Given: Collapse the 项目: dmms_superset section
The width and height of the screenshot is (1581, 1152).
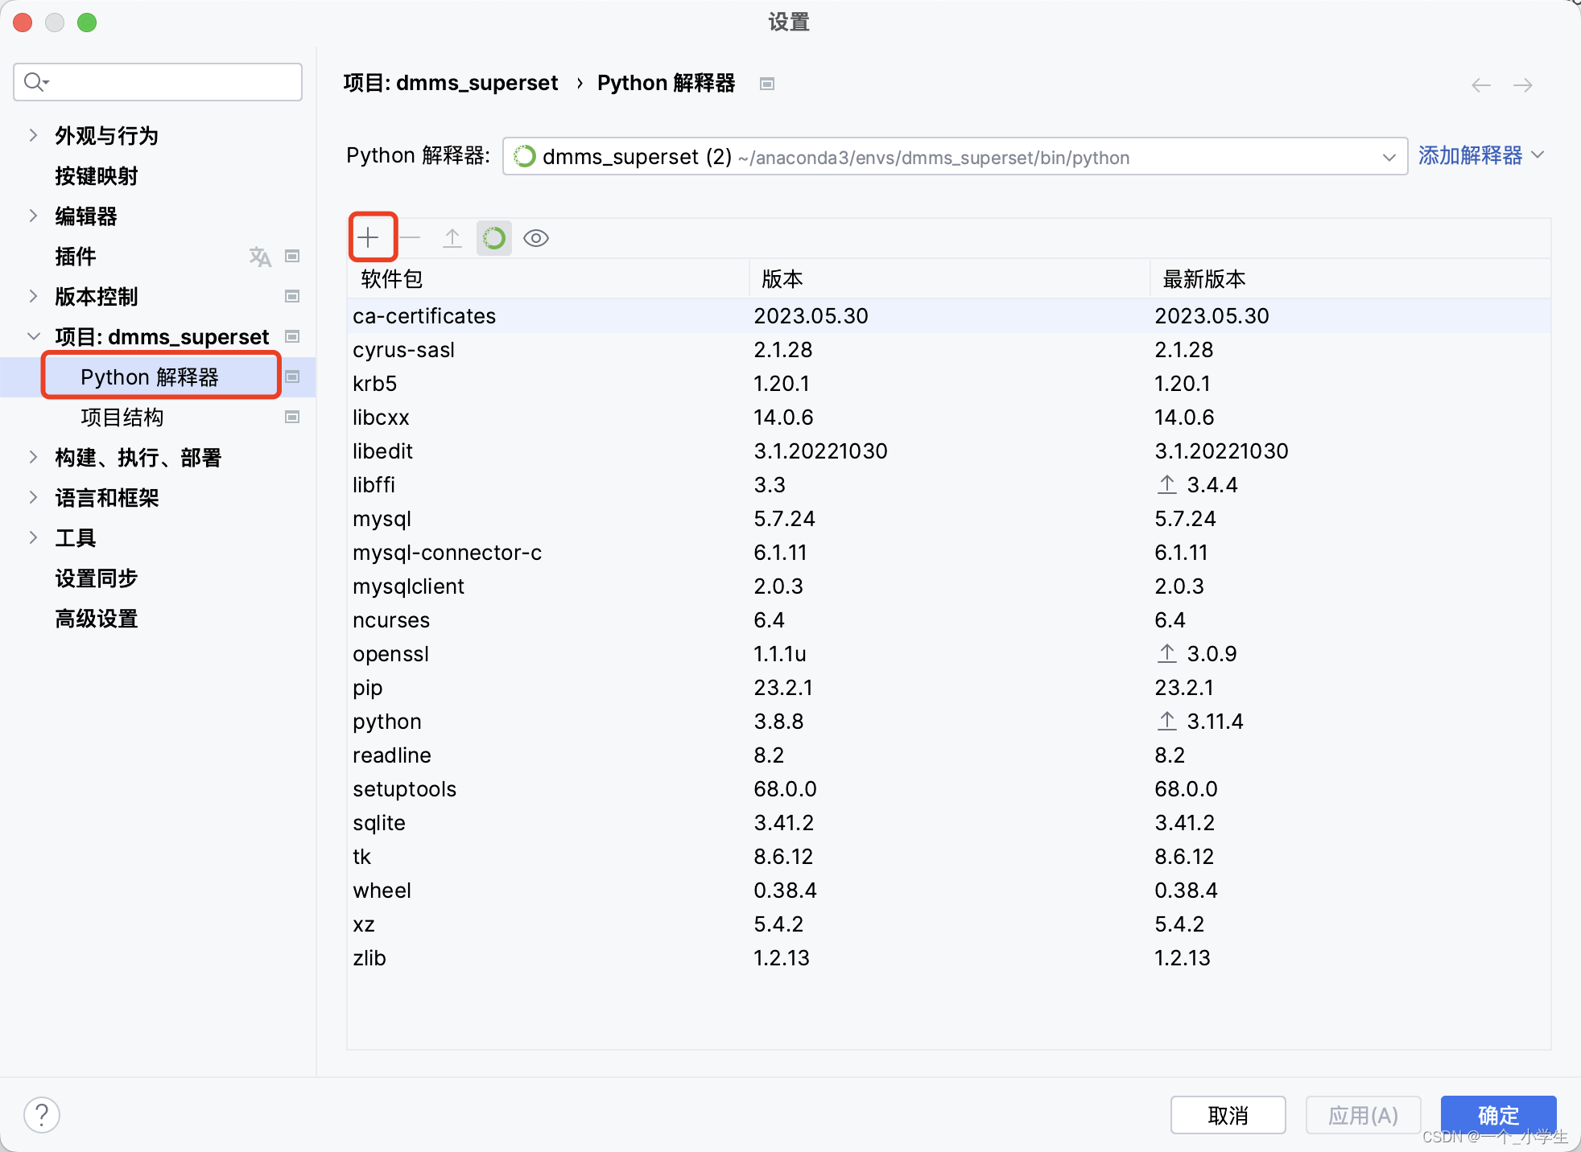Looking at the screenshot, I should click(33, 336).
